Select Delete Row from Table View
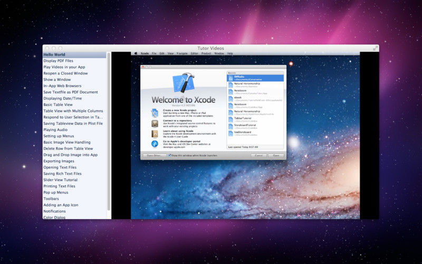Image resolution: width=422 pixels, height=264 pixels. coord(74,148)
